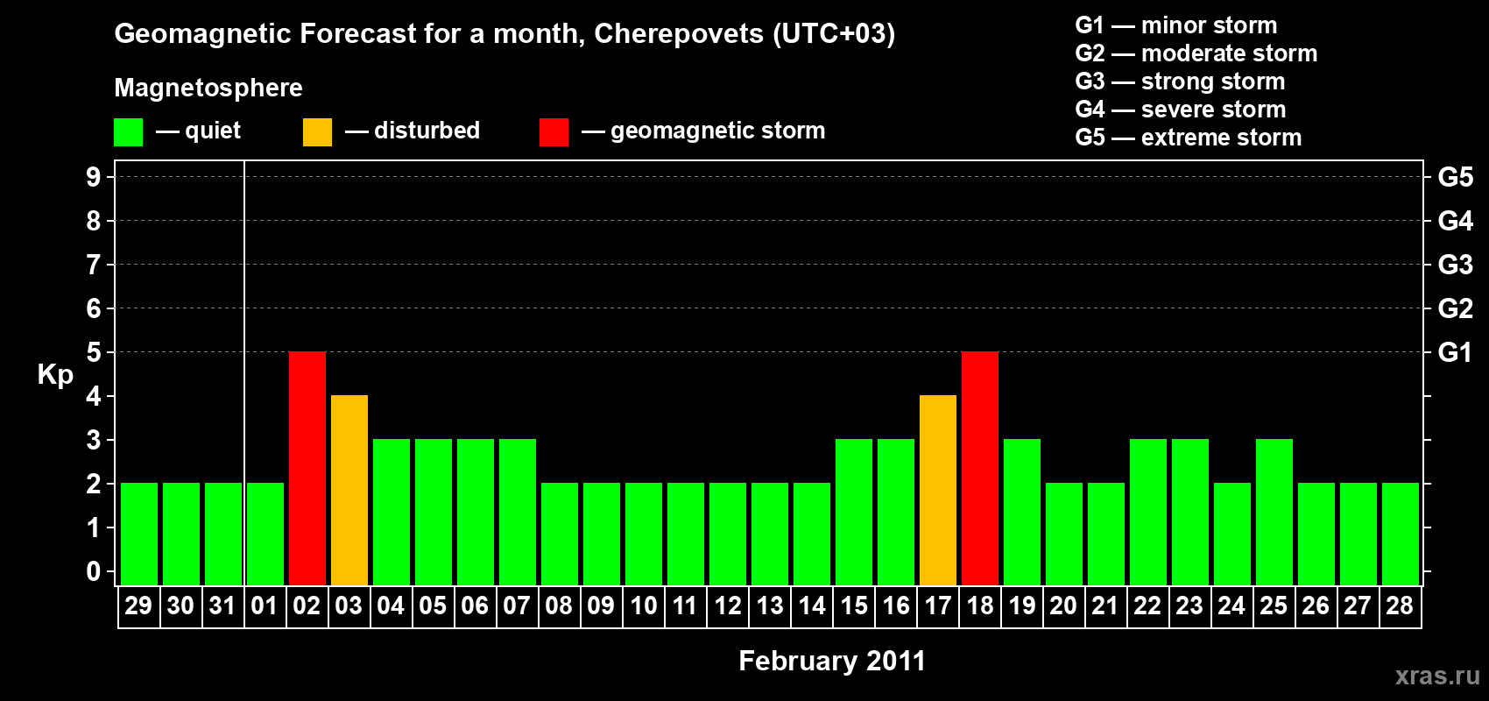Click date label 07 on the axis
The image size is (1489, 701).
click(517, 606)
